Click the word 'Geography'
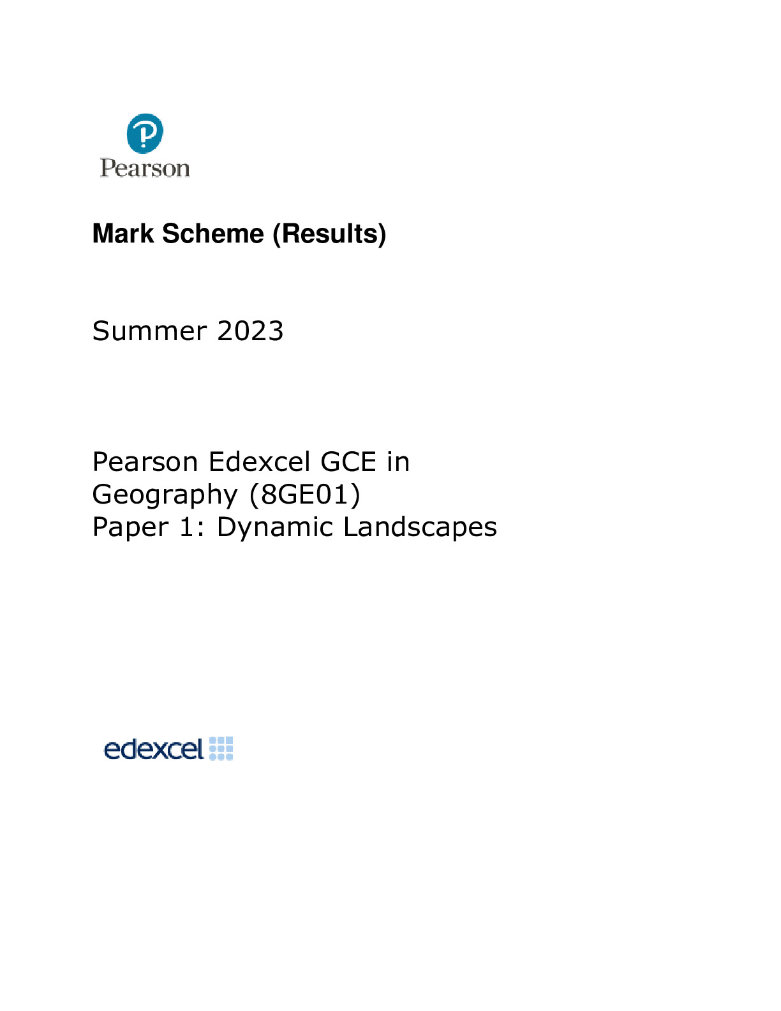781x1011 pixels. tap(165, 495)
